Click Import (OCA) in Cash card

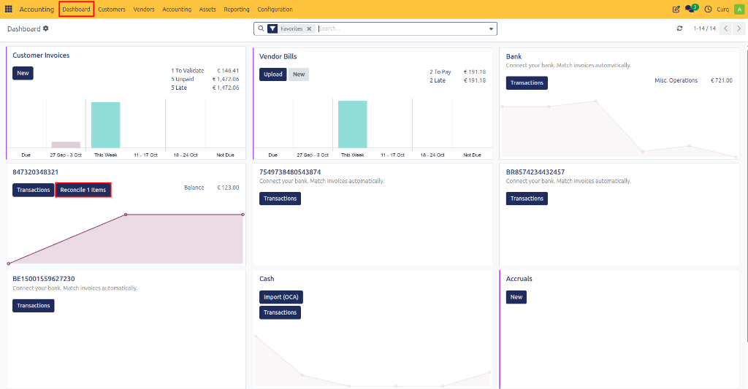tap(281, 297)
